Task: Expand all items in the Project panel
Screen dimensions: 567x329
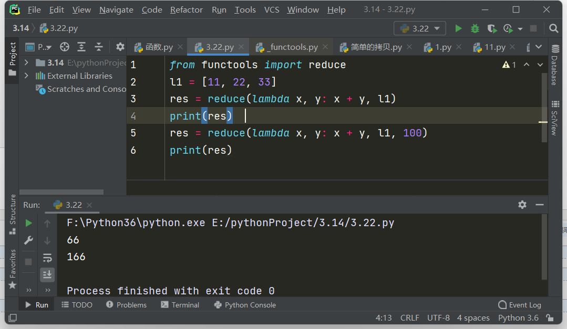Action: coord(81,47)
